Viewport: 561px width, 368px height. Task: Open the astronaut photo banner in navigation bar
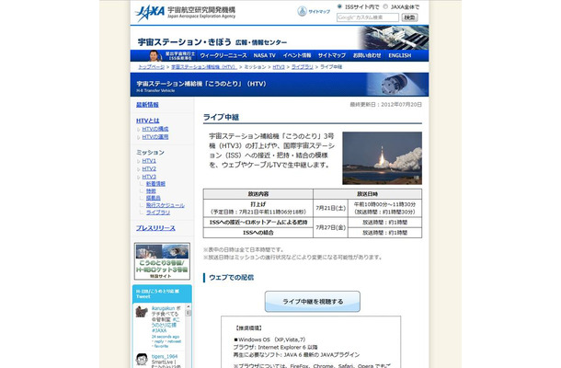[172, 55]
